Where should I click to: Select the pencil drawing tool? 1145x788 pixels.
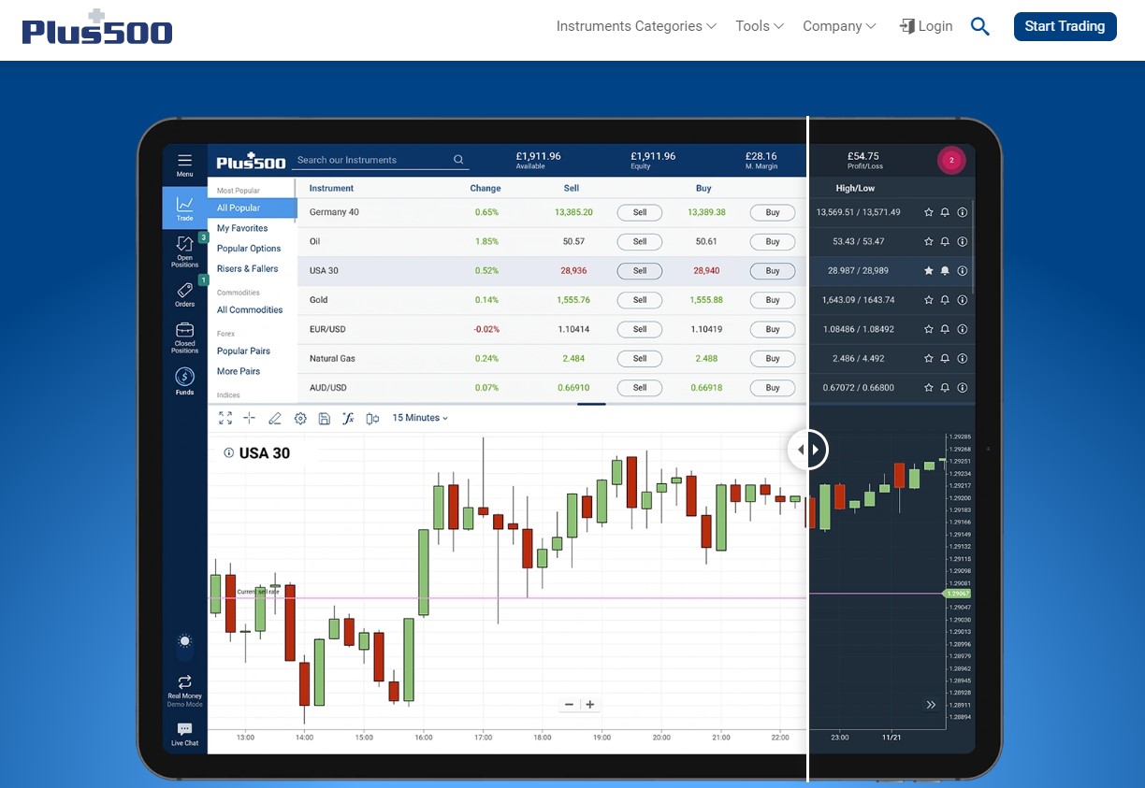coord(275,418)
